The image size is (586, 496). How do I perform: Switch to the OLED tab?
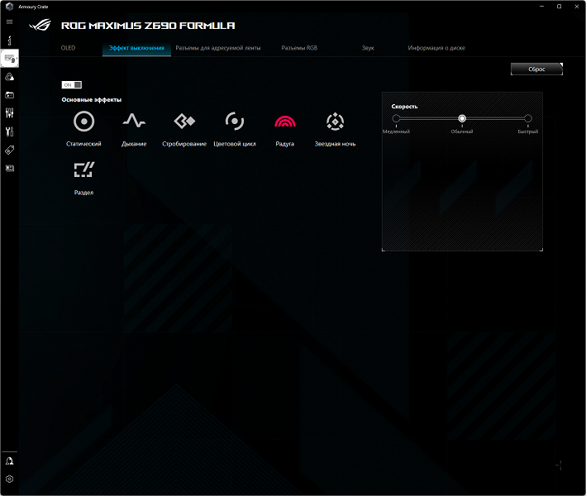click(x=68, y=48)
